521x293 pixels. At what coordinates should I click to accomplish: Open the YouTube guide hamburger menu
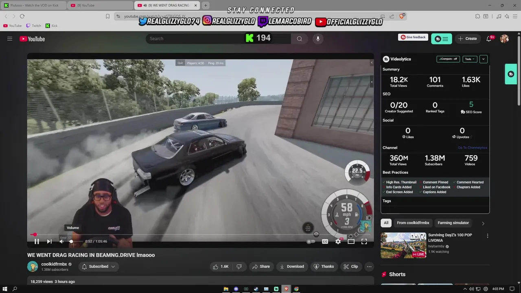[x=10, y=39]
